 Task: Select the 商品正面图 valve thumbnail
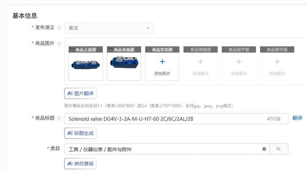(86, 63)
